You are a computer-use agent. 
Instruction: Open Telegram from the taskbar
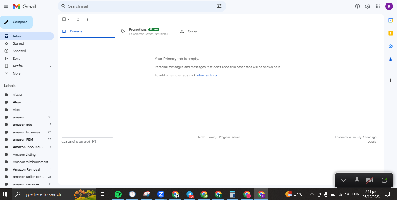[x=190, y=194]
